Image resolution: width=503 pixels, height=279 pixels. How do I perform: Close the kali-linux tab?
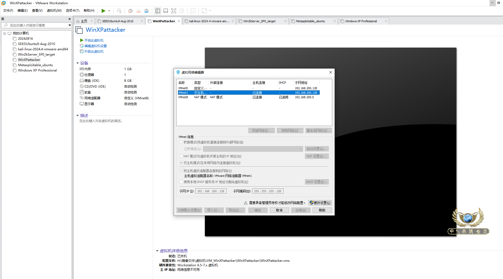pyautogui.click(x=233, y=21)
